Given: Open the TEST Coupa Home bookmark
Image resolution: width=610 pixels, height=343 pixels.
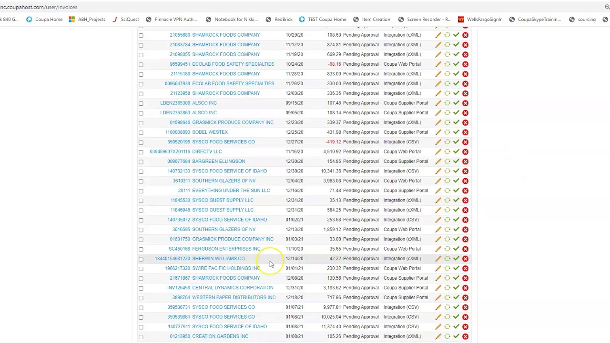Looking at the screenshot, I should [x=323, y=20].
